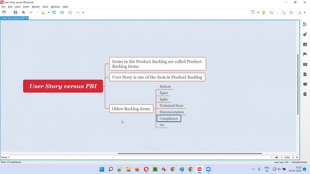Save the mind map with floppy icon
The image size is (310, 174).
tap(15, 13)
